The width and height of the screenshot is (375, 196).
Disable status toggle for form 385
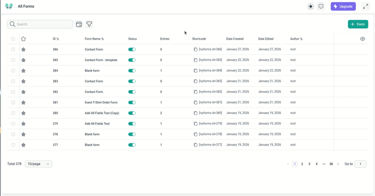coord(132,60)
